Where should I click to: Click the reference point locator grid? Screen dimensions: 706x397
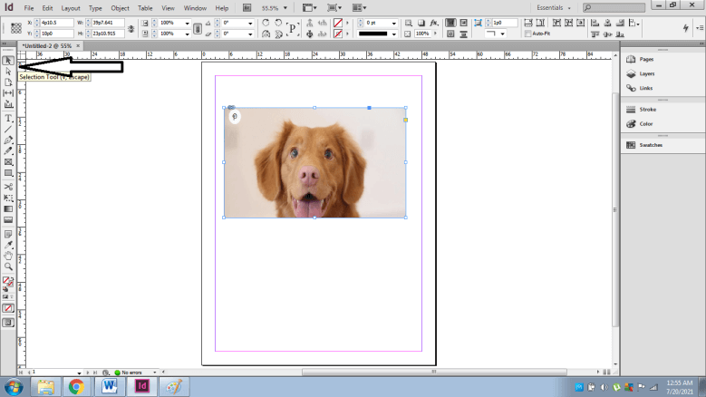click(x=15, y=28)
